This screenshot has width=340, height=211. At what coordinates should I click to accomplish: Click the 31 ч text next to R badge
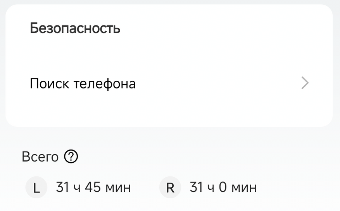tap(201, 188)
